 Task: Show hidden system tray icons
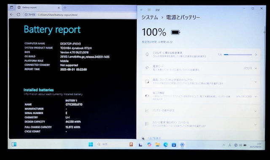pyautogui.click(x=224, y=145)
